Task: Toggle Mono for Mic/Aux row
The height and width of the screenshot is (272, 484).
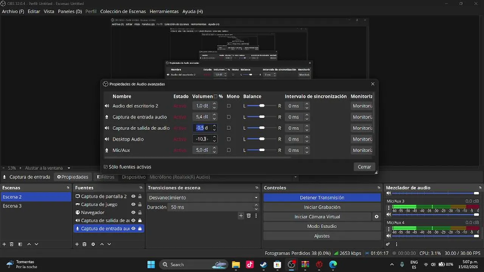Action: click(229, 150)
